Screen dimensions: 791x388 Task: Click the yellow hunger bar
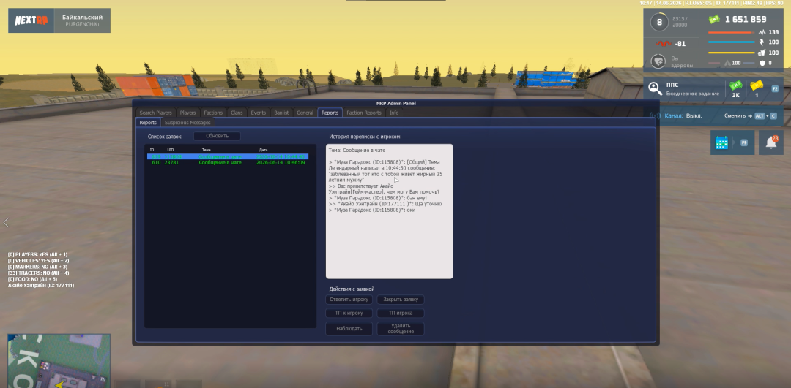tap(731, 53)
